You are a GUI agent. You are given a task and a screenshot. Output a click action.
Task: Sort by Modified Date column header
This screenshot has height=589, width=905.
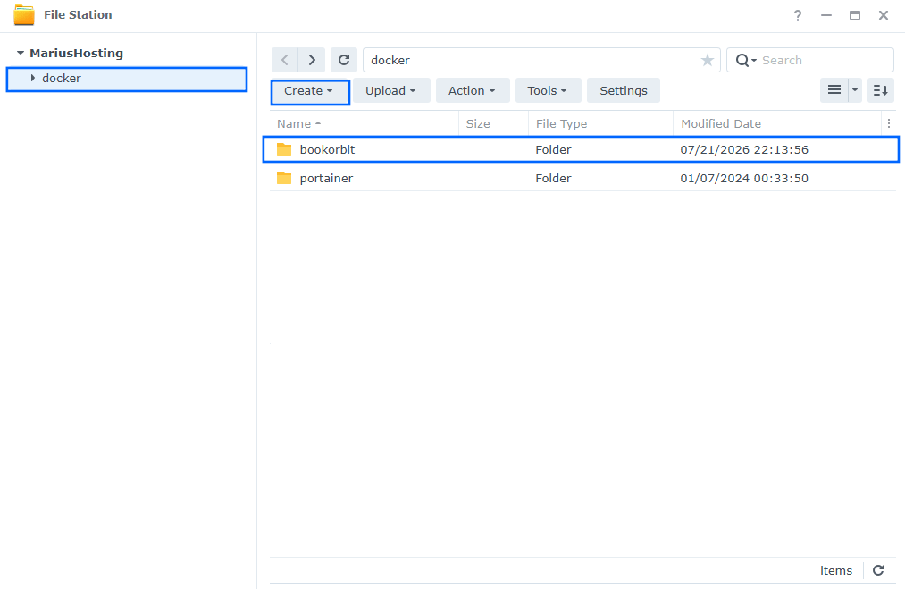point(777,123)
